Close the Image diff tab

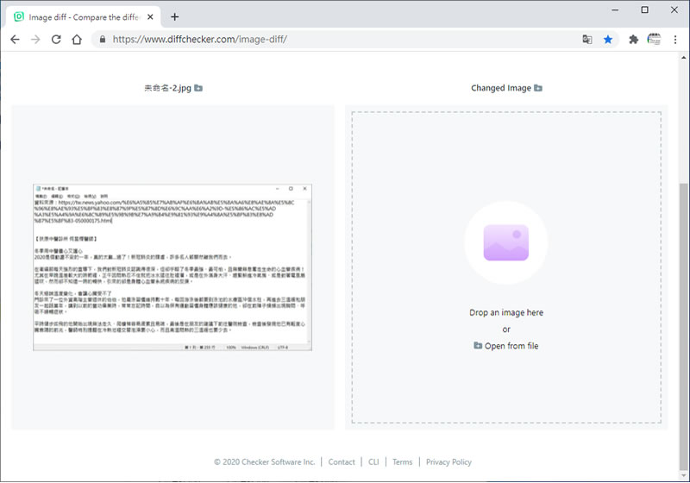click(x=150, y=17)
